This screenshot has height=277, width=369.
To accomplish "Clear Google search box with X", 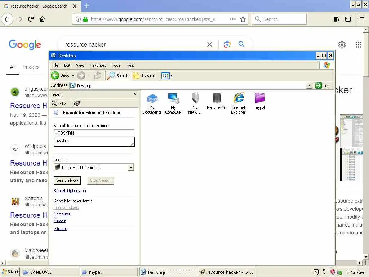I will click(209, 44).
